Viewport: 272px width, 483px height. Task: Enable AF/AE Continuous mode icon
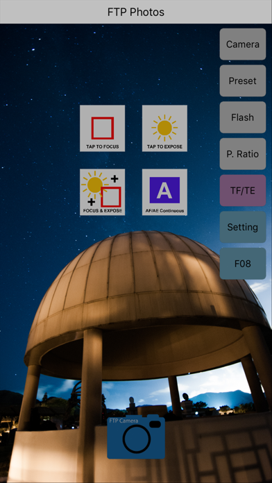click(164, 192)
